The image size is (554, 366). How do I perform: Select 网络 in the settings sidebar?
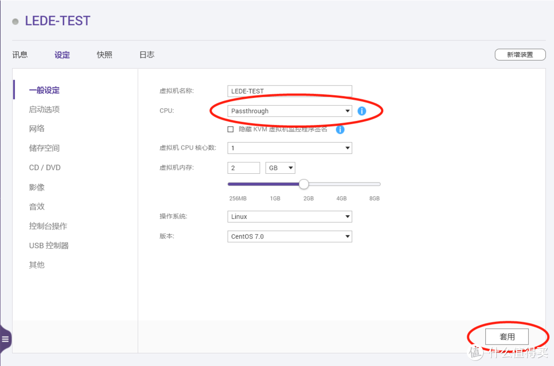tap(36, 128)
